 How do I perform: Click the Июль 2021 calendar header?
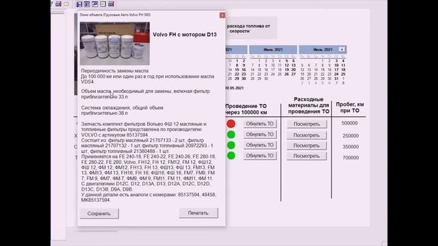tap(322, 49)
